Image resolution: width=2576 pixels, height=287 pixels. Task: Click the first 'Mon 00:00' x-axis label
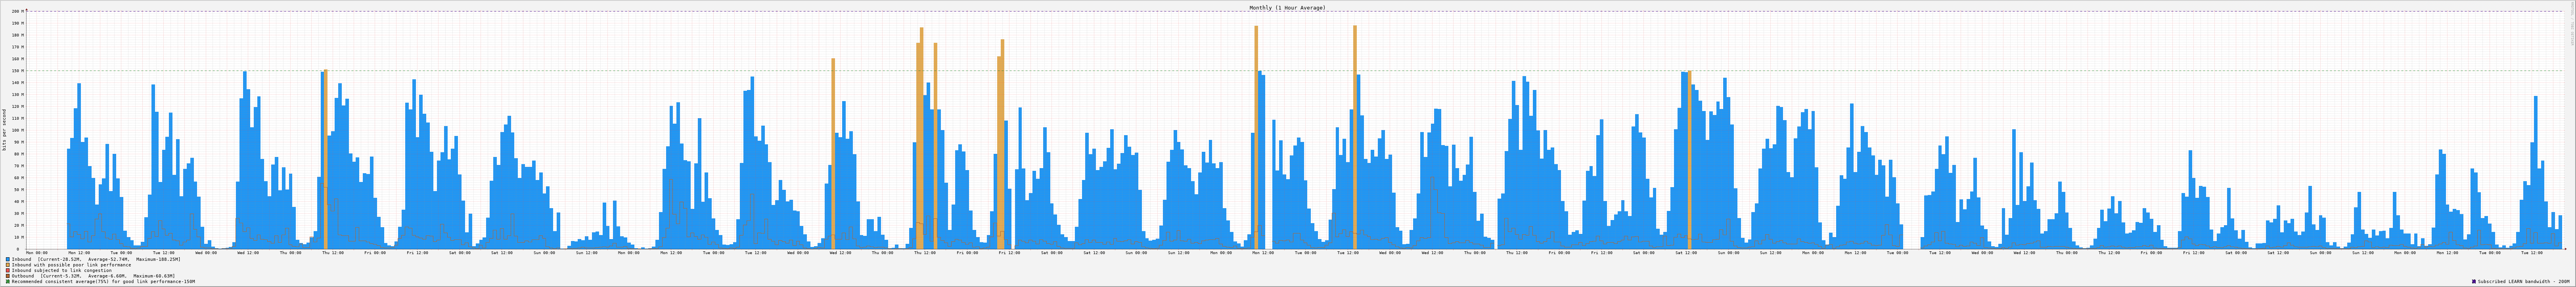point(37,253)
